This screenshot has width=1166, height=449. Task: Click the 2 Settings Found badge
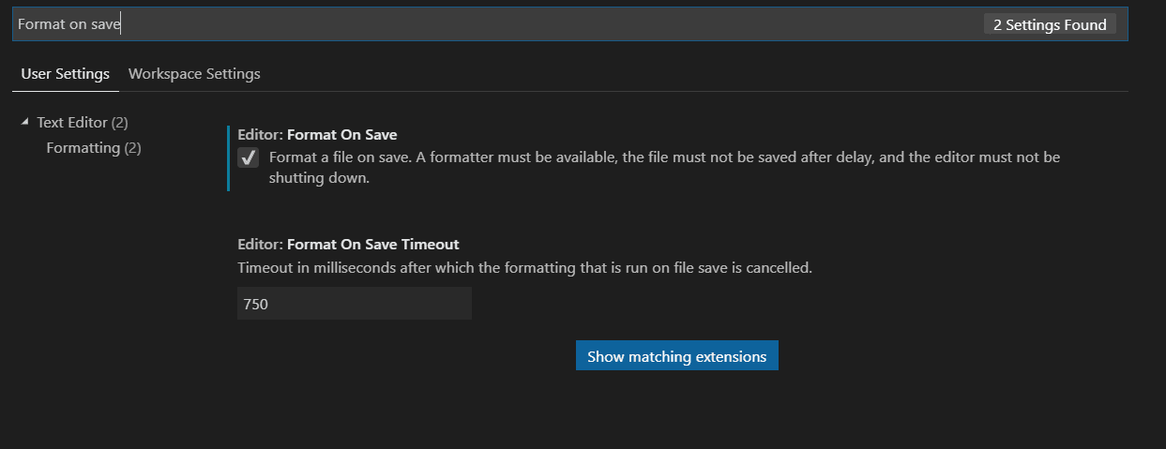(x=1051, y=25)
